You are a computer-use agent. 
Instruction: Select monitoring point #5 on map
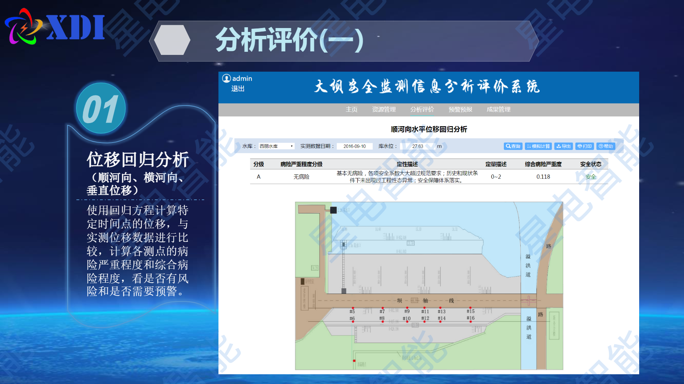(353, 308)
